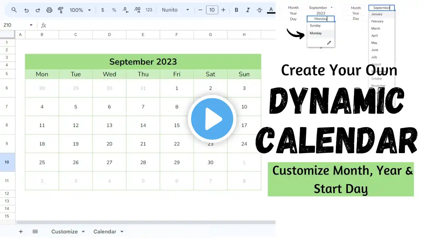424x238 pixels.
Task: Apply currency format with dollar icon
Action: [103, 10]
